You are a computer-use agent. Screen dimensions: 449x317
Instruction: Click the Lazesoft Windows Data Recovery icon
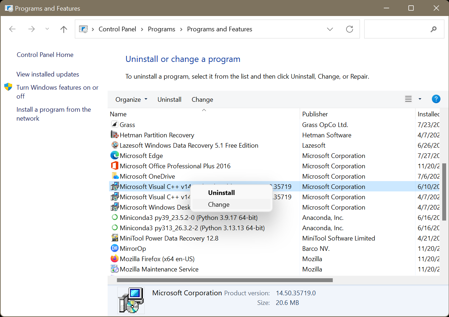115,145
